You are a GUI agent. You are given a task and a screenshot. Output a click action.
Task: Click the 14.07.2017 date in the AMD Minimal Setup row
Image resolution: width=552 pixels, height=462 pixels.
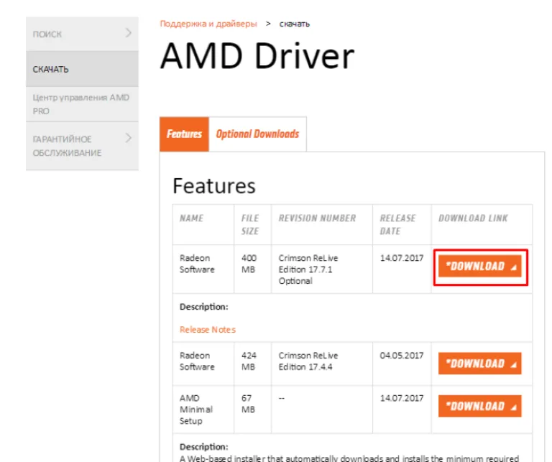[402, 398]
